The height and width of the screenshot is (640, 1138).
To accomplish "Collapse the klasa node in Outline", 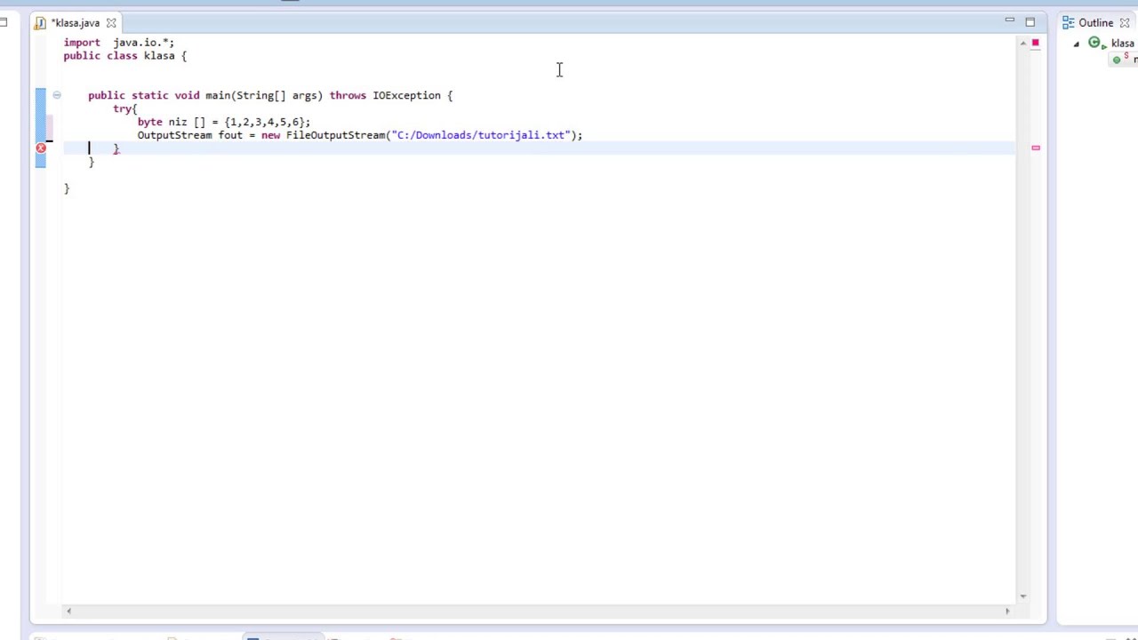I will pyautogui.click(x=1077, y=44).
